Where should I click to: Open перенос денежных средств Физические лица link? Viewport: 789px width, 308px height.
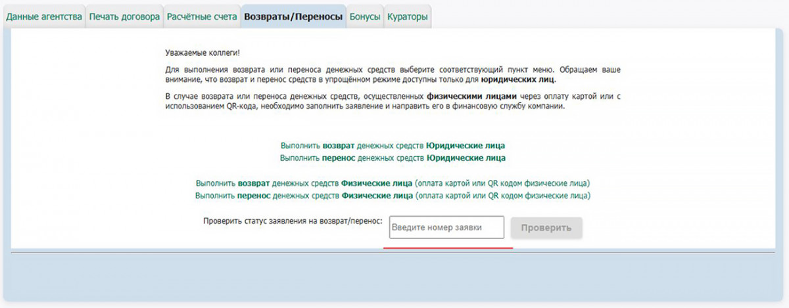pyautogui.click(x=393, y=196)
